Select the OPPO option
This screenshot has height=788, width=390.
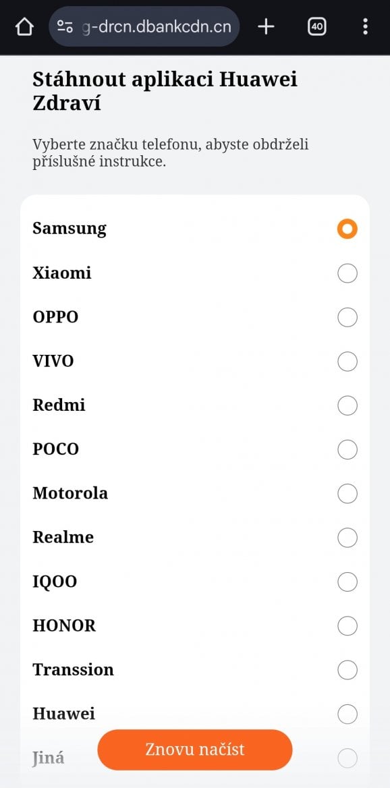347,317
